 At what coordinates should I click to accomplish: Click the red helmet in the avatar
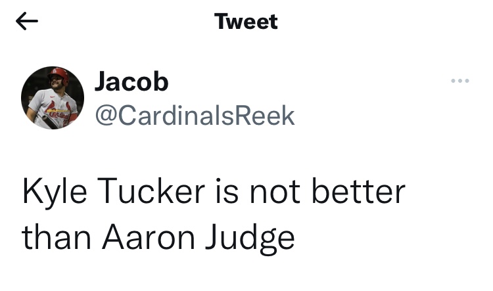click(x=59, y=75)
